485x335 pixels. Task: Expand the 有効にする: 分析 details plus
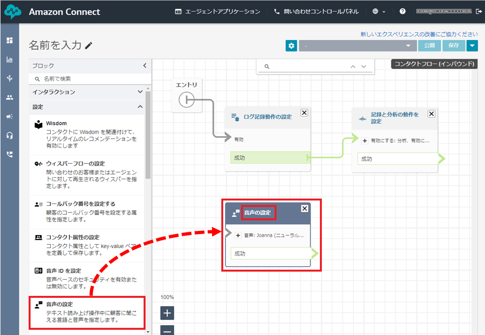[365, 141]
